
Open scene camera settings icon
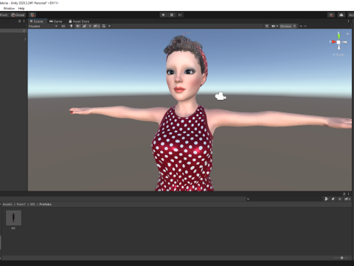(273, 26)
